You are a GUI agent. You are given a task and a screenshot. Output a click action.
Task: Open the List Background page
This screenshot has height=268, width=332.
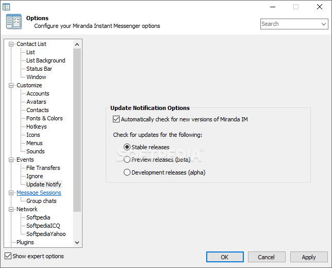click(x=46, y=60)
